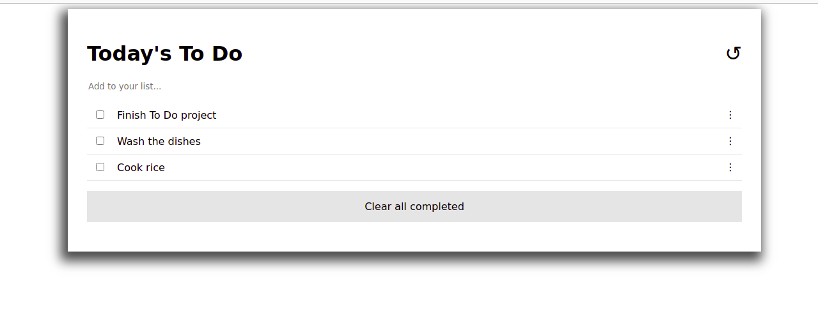818x332 pixels.
Task: Toggle completion box next to the dishes task
Action: [x=100, y=141]
